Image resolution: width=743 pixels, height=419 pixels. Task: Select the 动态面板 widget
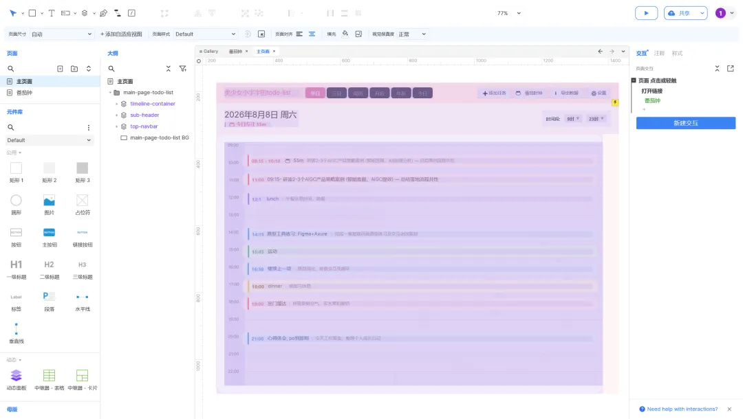(16, 380)
